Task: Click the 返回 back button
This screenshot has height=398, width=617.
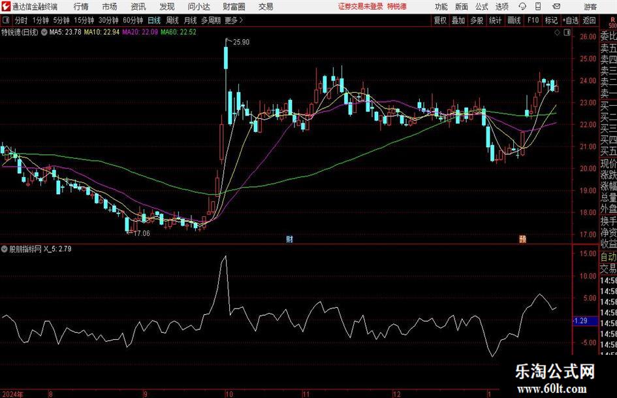Action: point(589,20)
